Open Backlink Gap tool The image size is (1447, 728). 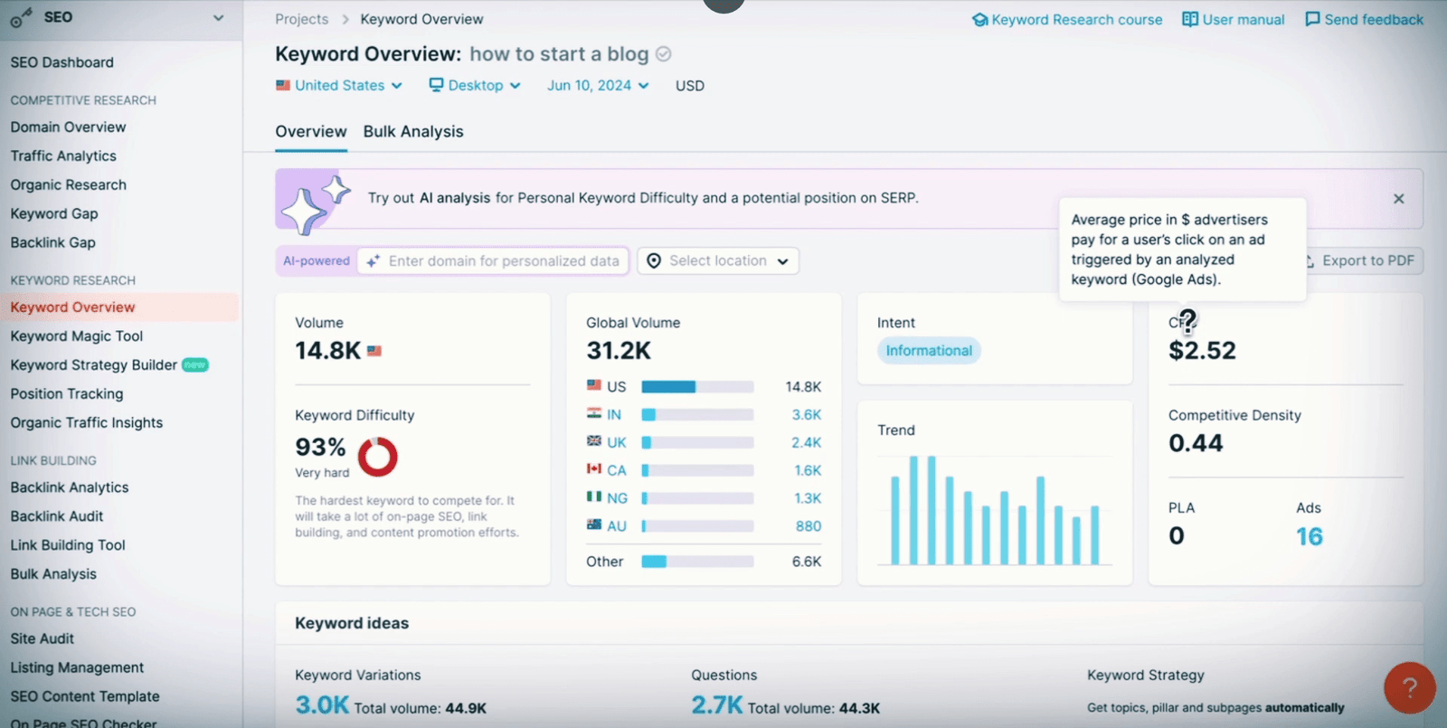point(52,243)
